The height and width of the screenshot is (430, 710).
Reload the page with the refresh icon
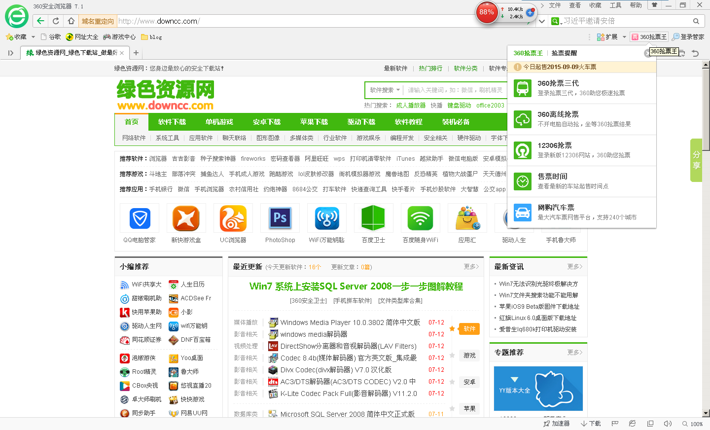56,21
